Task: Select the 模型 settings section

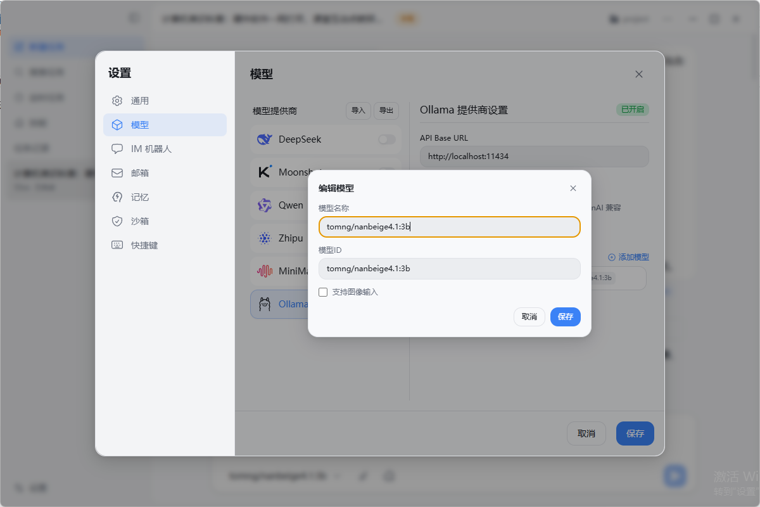Action: pos(165,125)
